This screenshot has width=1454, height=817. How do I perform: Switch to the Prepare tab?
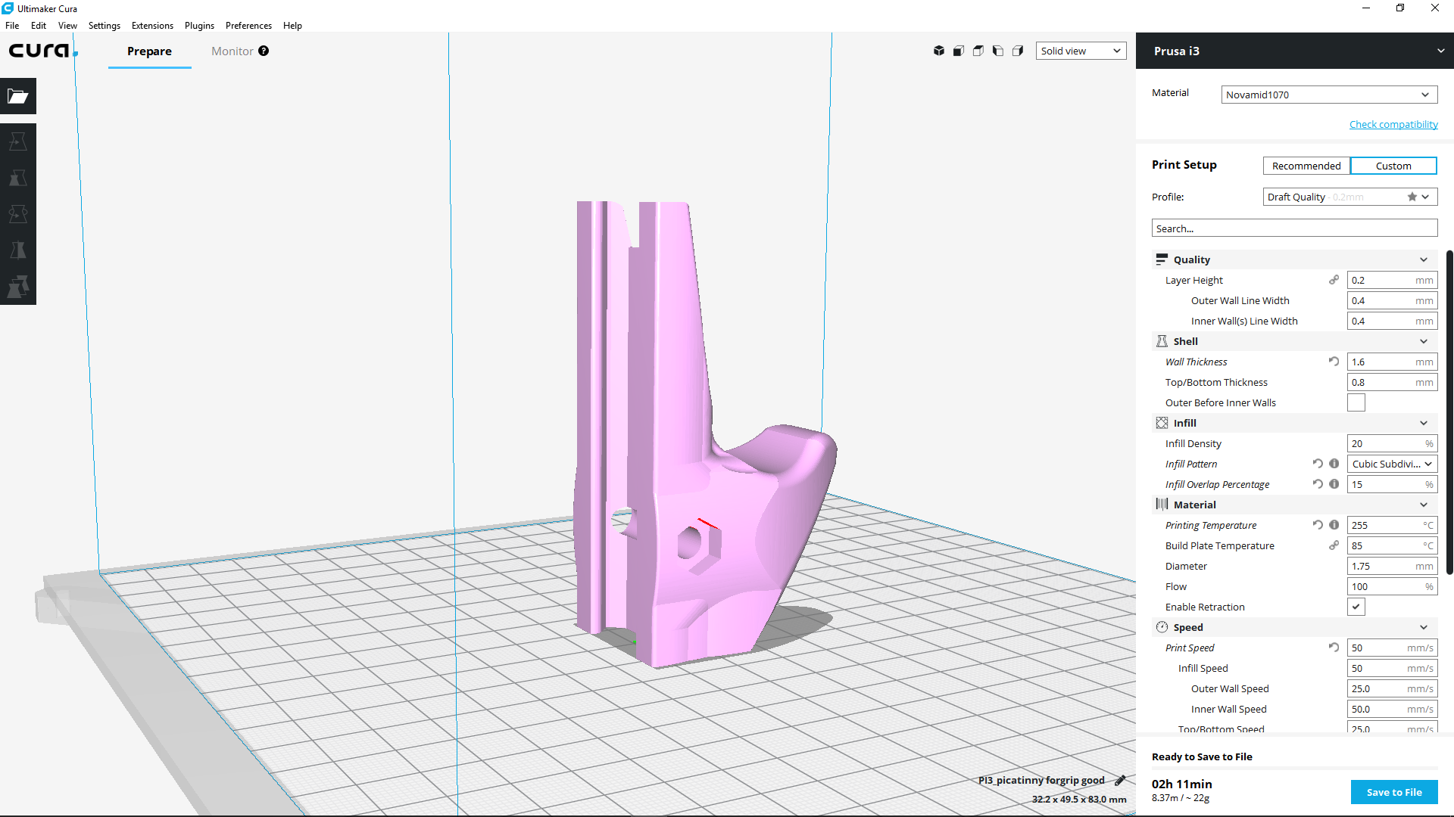pyautogui.click(x=149, y=51)
